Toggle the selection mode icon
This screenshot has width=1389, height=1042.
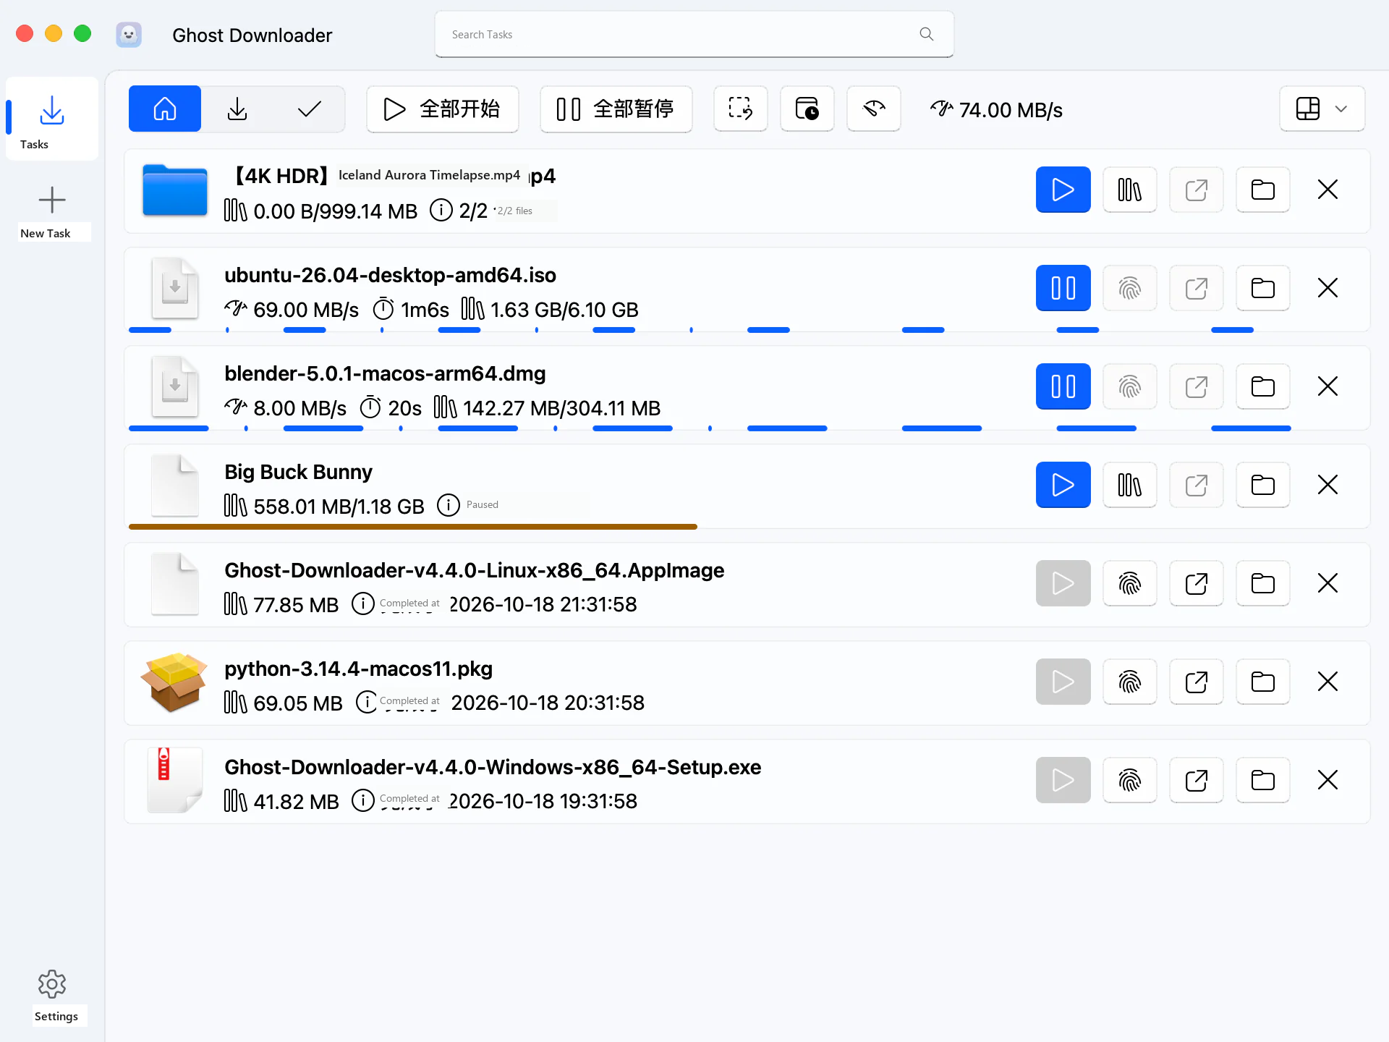click(x=741, y=109)
